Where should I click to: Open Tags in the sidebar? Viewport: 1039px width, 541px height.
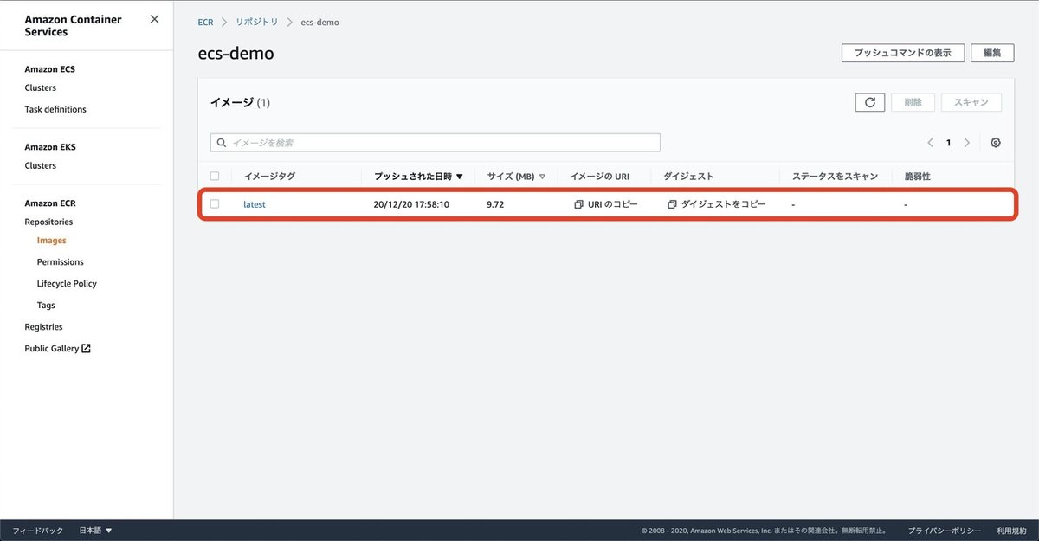click(46, 306)
